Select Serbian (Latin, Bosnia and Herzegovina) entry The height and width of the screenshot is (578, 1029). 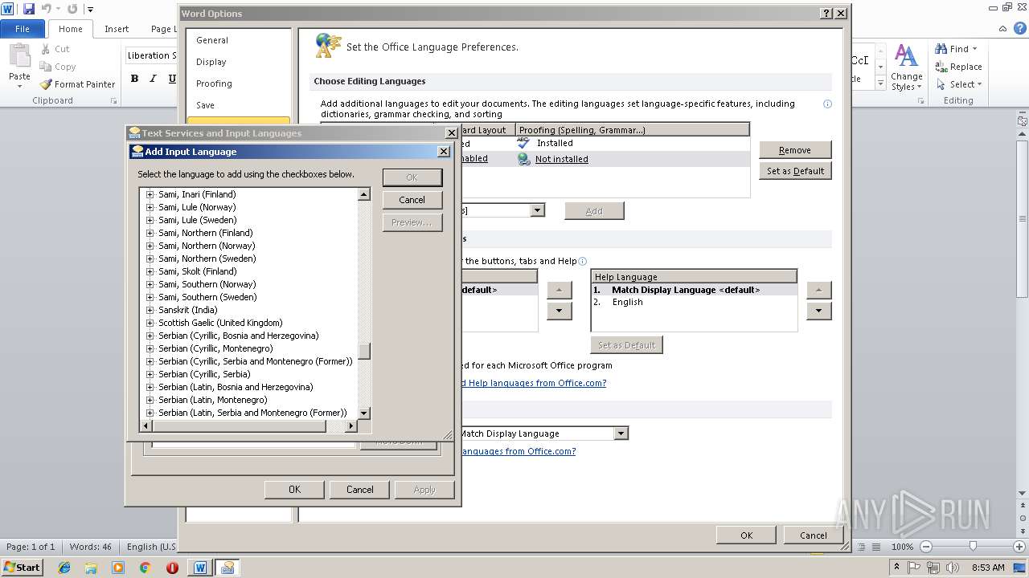236,387
